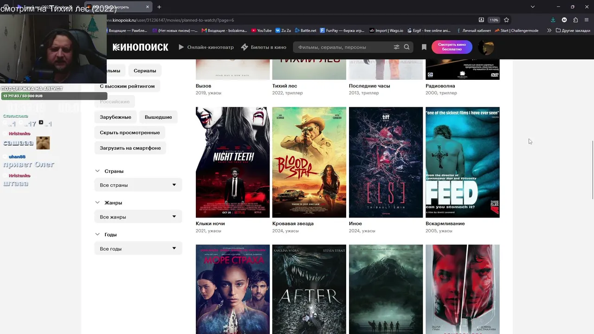Show all tabs chevron list
The image size is (594, 334).
pos(532,7)
